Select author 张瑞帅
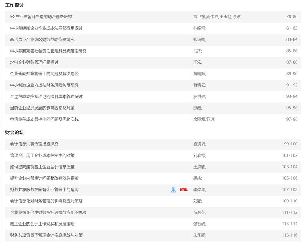Screen dimensions: 306x244 (x=200, y=39)
